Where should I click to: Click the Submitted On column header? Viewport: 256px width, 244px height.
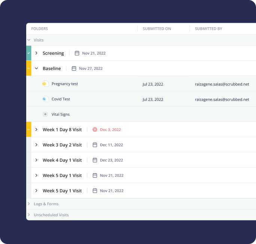[x=157, y=29]
